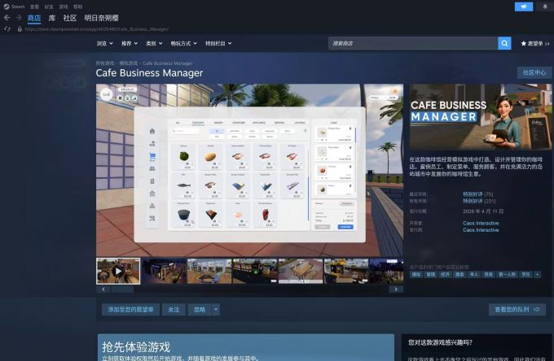This screenshot has width=554, height=361.
Task: Click the 2026 年 4 月 release date
Action: tap(483, 211)
